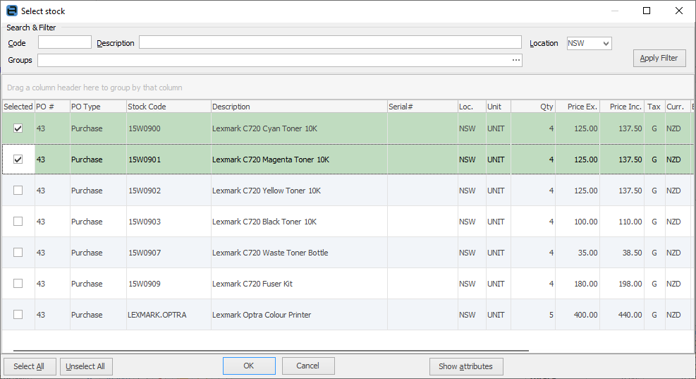Click the Select stock app icon in title bar
The image size is (696, 379).
tap(11, 11)
